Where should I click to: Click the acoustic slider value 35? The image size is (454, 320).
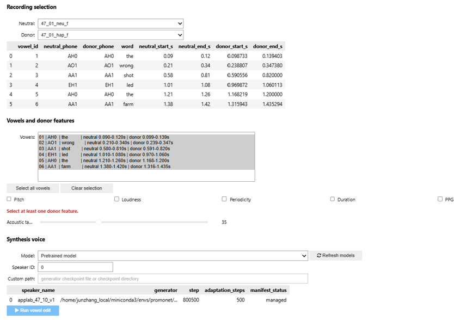pyautogui.click(x=224, y=223)
